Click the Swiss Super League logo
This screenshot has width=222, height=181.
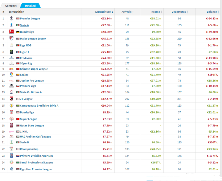pyautogui.click(x=11, y=119)
